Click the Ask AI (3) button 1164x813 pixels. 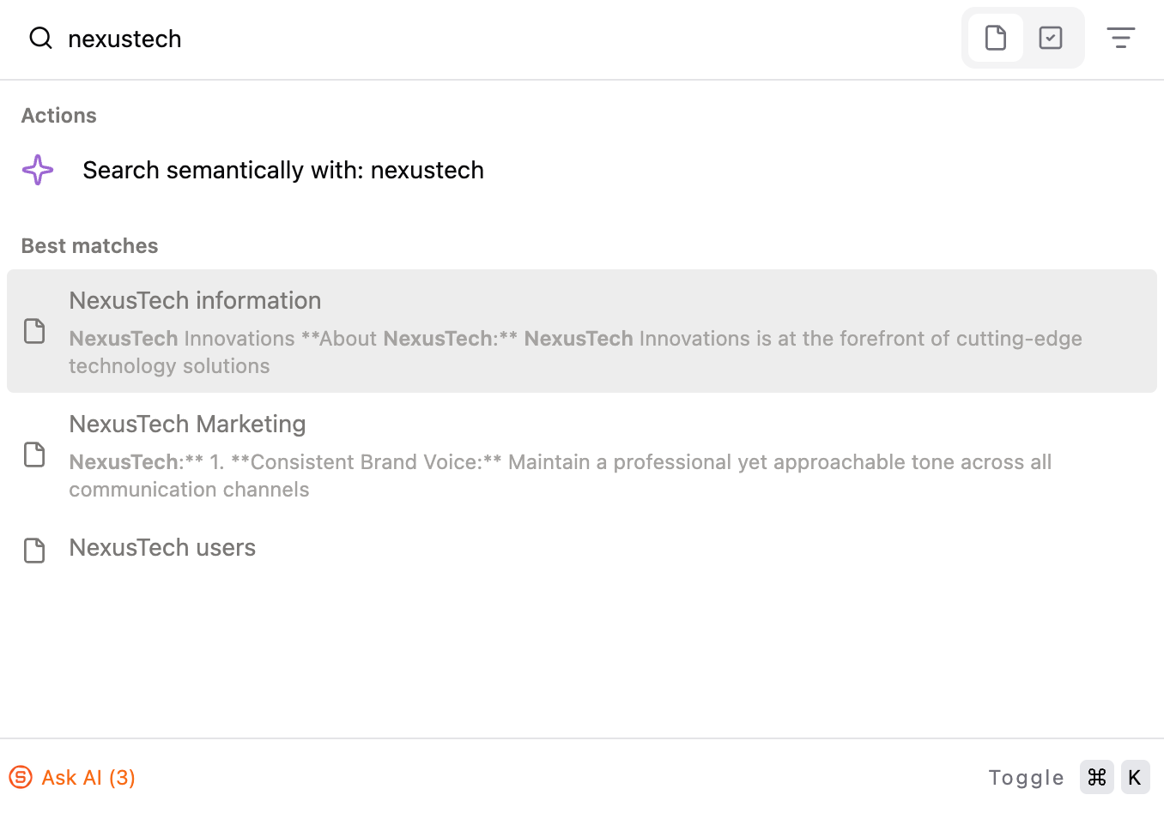[x=72, y=777]
